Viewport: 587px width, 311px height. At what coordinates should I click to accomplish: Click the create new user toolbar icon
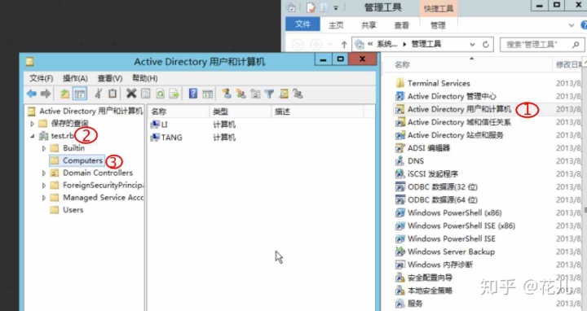[226, 94]
